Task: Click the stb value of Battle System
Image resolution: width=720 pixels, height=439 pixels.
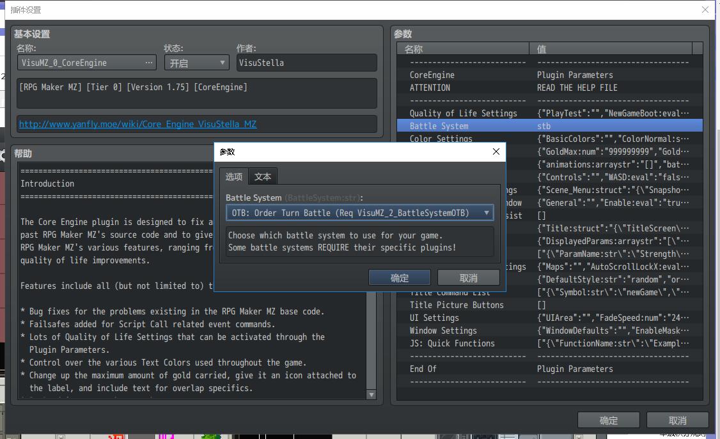Action: tap(544, 126)
